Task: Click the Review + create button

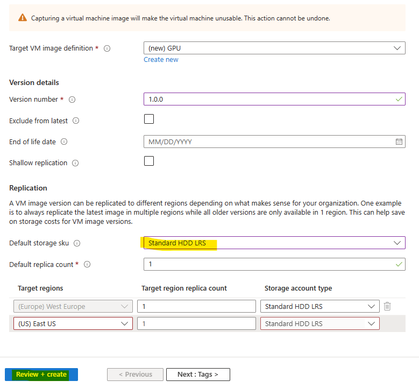Action: (41, 375)
